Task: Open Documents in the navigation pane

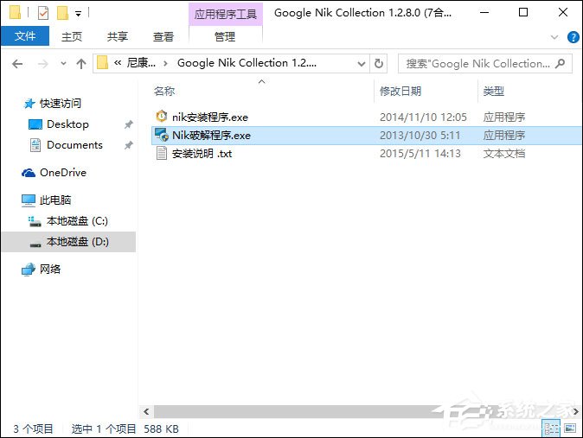Action: point(74,145)
